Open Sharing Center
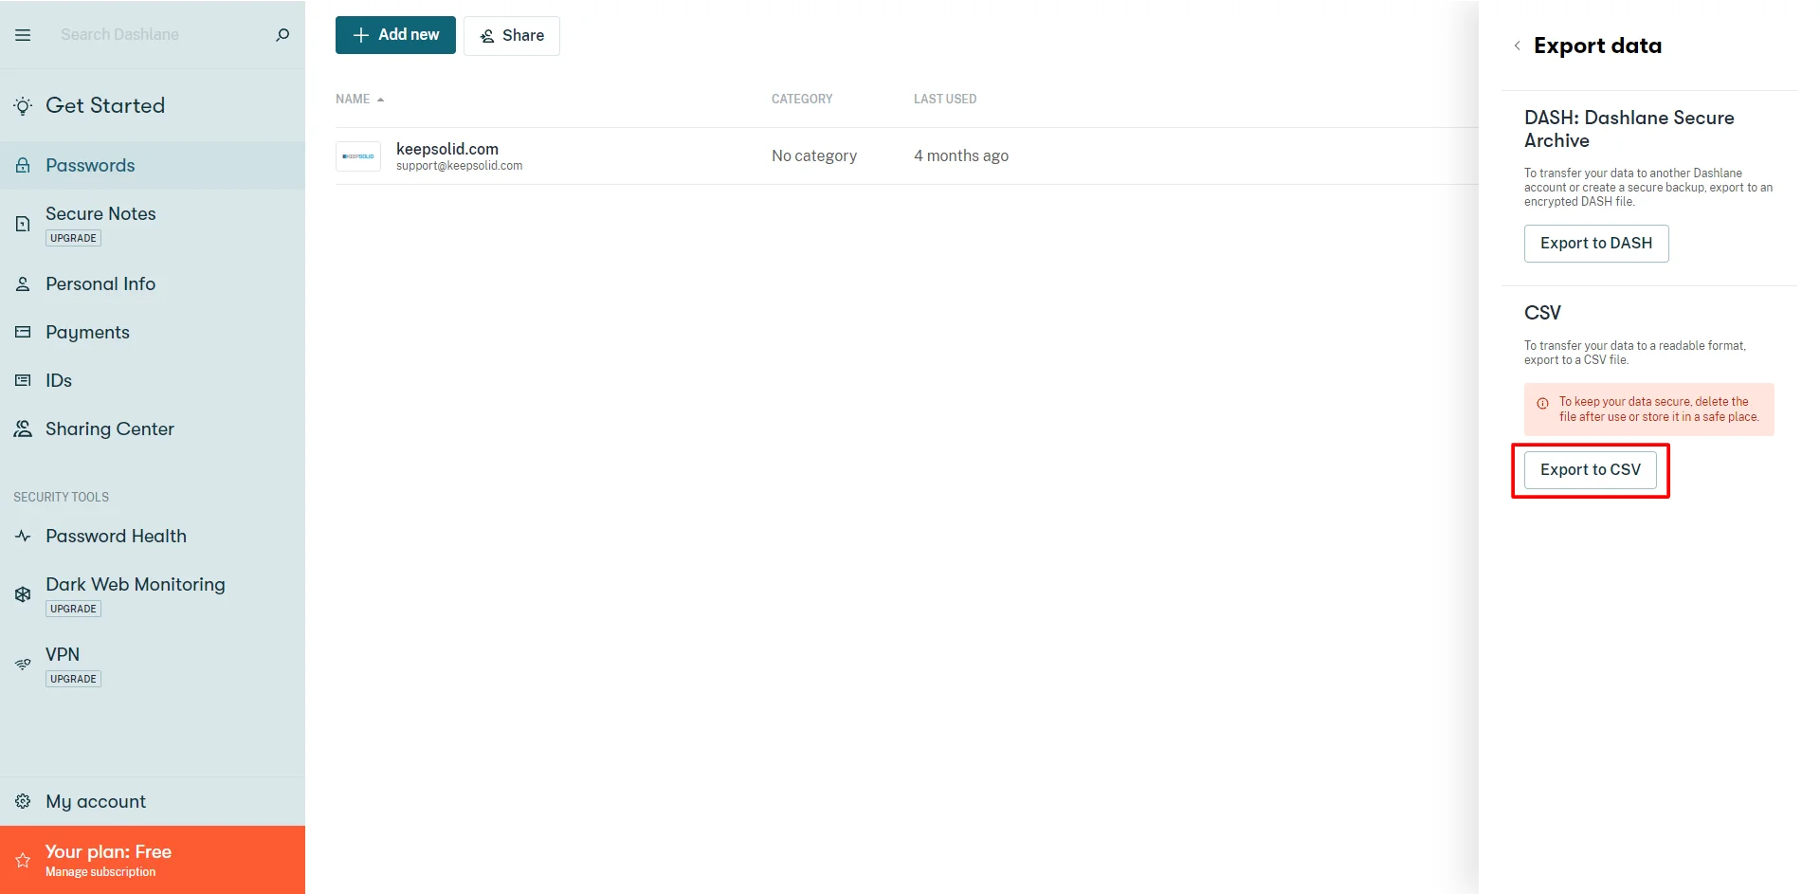This screenshot has height=894, width=1820. click(x=109, y=429)
